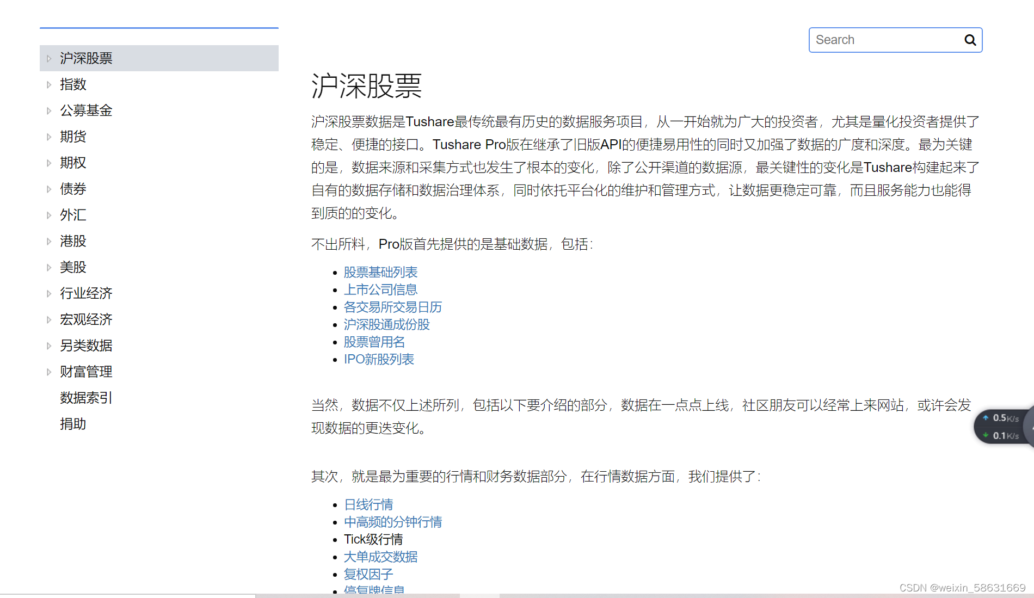This screenshot has width=1034, height=598.
Task: Open the IPO新股列表 link
Action: 379,359
